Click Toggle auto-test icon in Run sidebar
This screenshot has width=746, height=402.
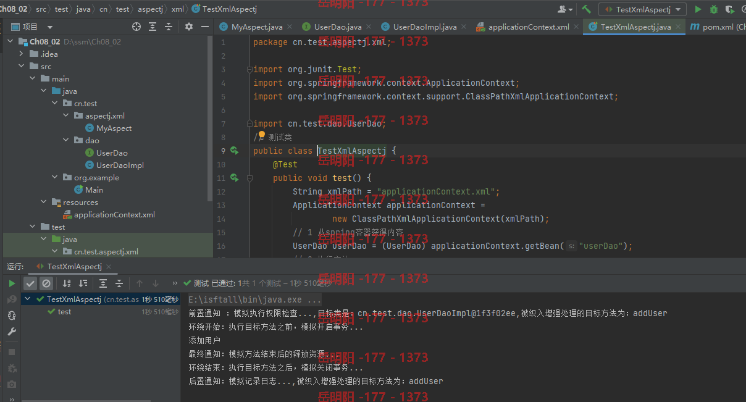pyautogui.click(x=12, y=316)
